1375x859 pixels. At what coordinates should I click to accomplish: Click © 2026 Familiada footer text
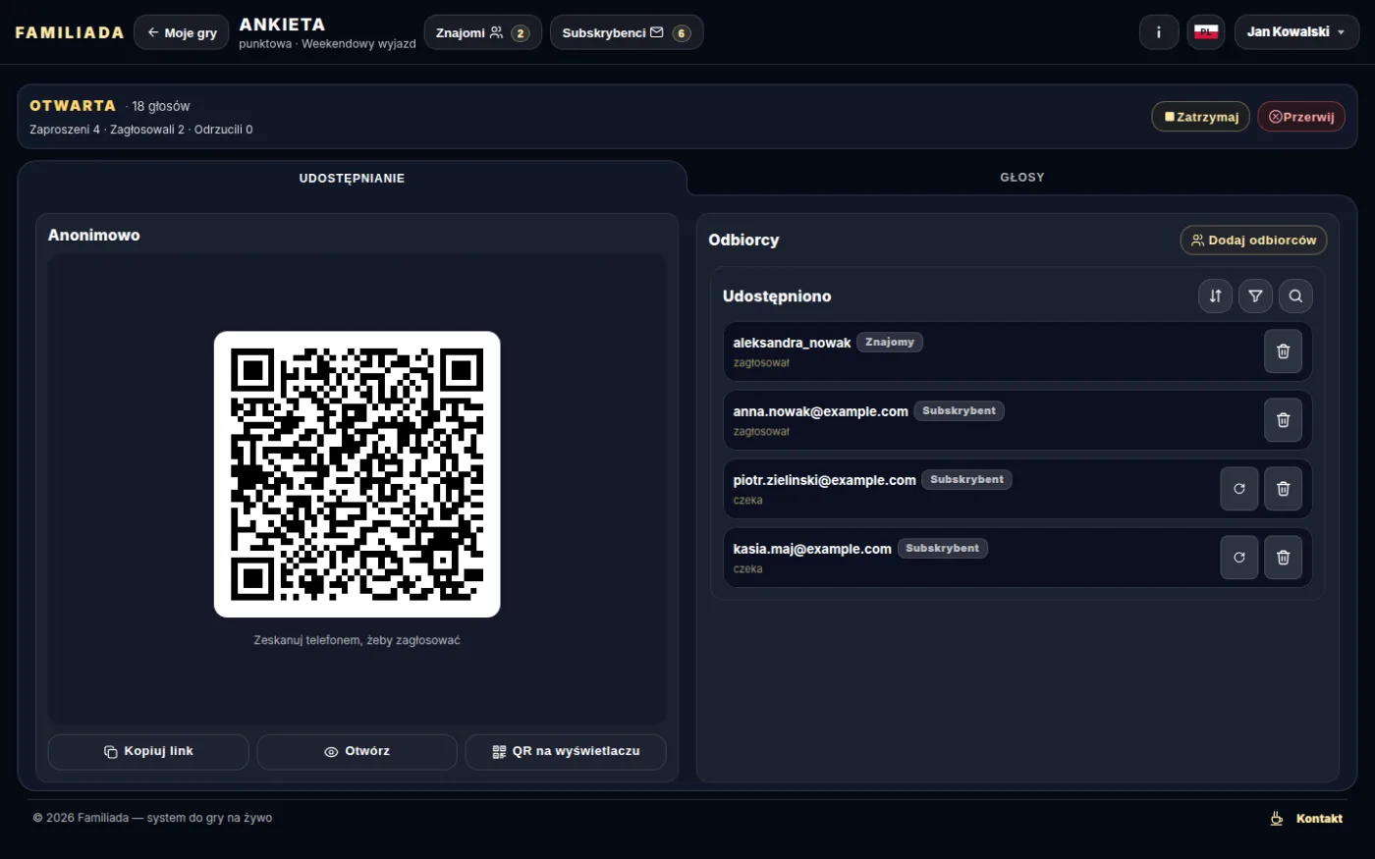click(x=152, y=818)
